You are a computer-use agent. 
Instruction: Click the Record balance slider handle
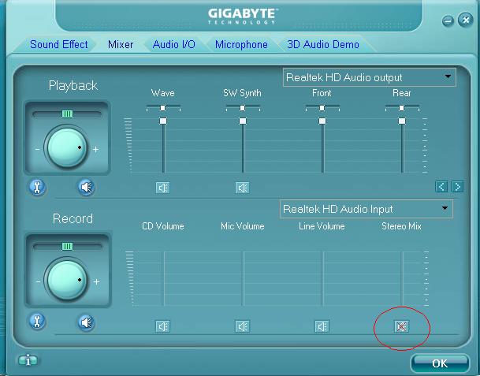tap(67, 247)
